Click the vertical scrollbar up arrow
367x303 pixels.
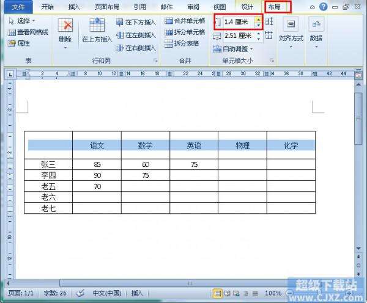358,84
